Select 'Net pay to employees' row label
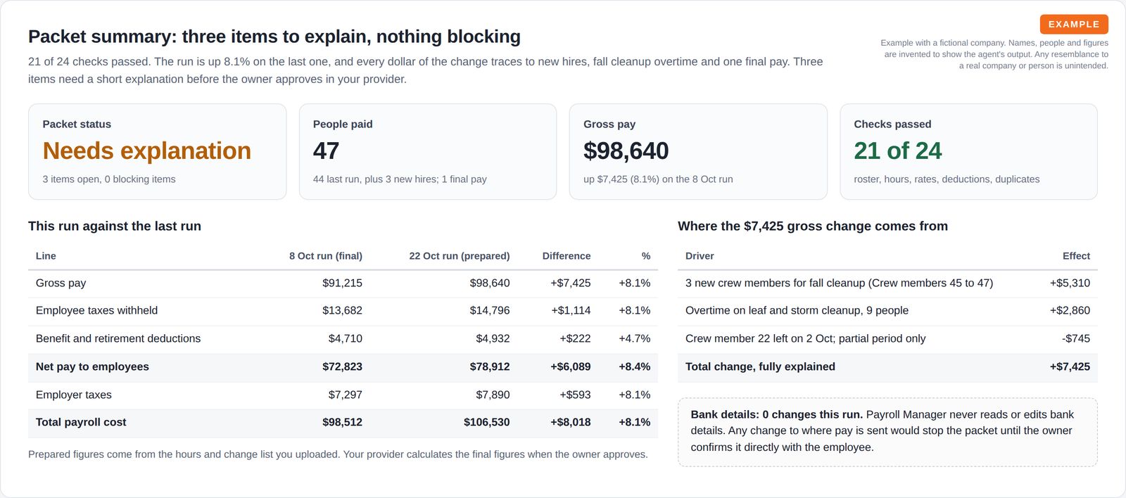Viewport: 1126px width, 498px height. 92,366
